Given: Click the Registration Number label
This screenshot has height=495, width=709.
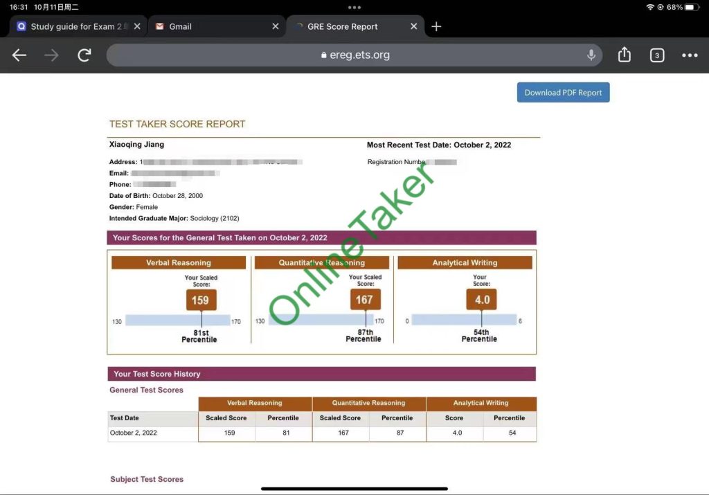Looking at the screenshot, I should pos(396,162).
